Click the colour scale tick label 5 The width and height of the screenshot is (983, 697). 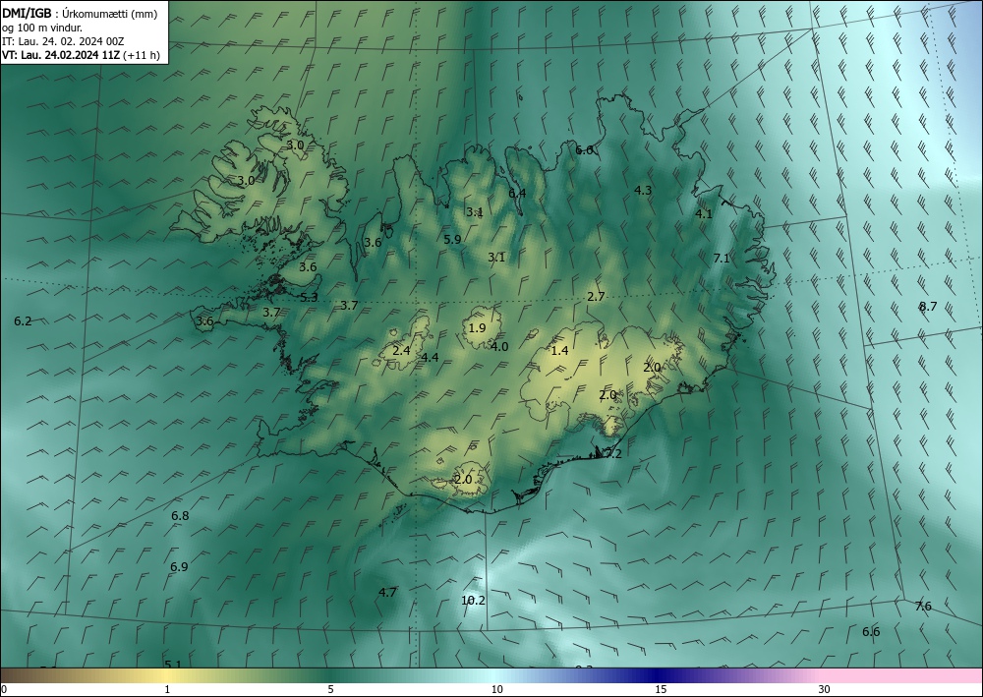tap(330, 689)
